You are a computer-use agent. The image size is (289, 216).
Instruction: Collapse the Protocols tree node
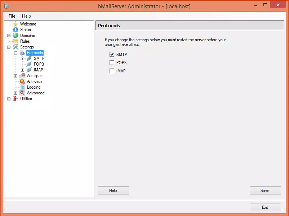[x=16, y=53]
